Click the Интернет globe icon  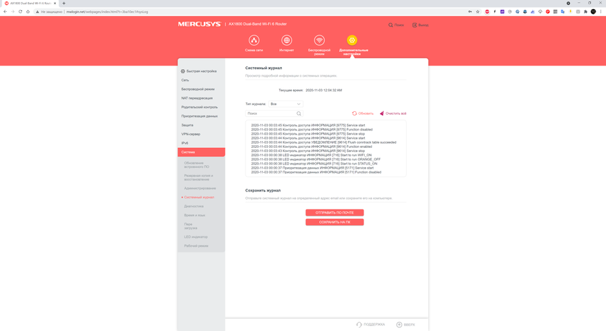pos(287,41)
